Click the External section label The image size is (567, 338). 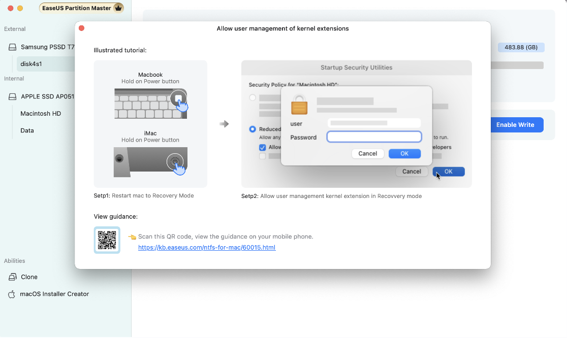[15, 29]
